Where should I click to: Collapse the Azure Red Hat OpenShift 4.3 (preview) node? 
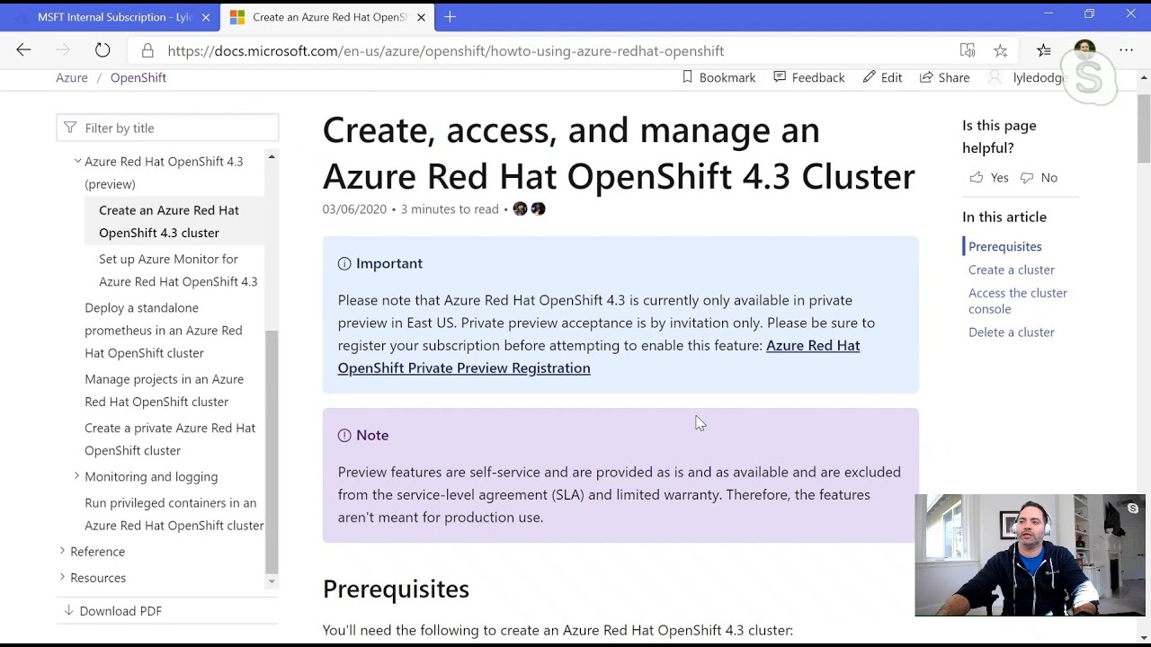coord(77,161)
